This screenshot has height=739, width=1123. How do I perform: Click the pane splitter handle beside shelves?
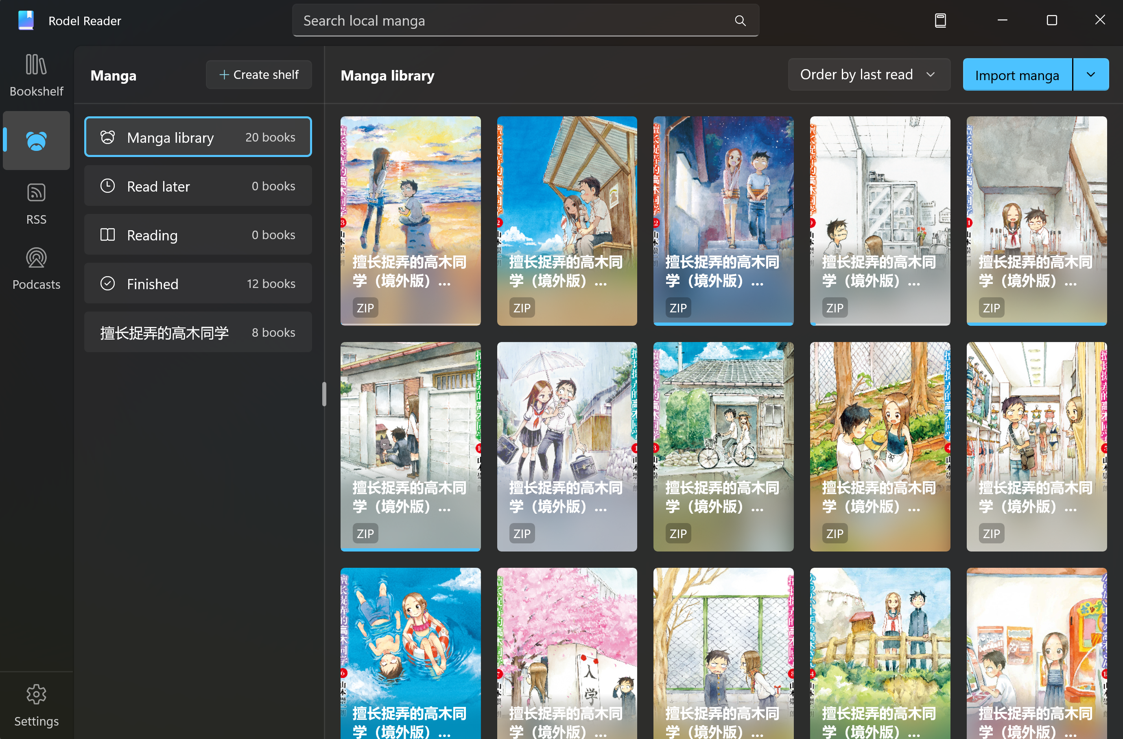tap(324, 394)
